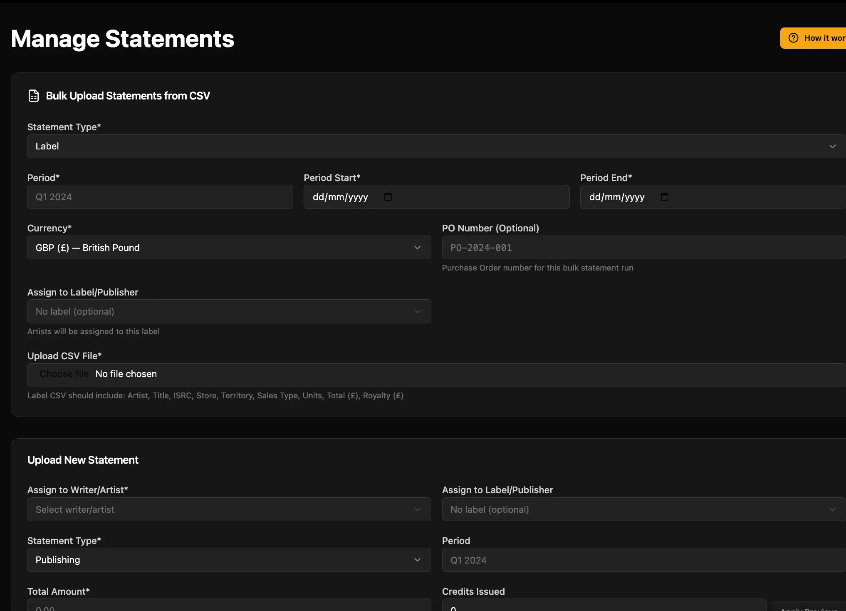The width and height of the screenshot is (846, 611).
Task: Open the Statement Type dropdown showing Publishing
Action: [229, 560]
